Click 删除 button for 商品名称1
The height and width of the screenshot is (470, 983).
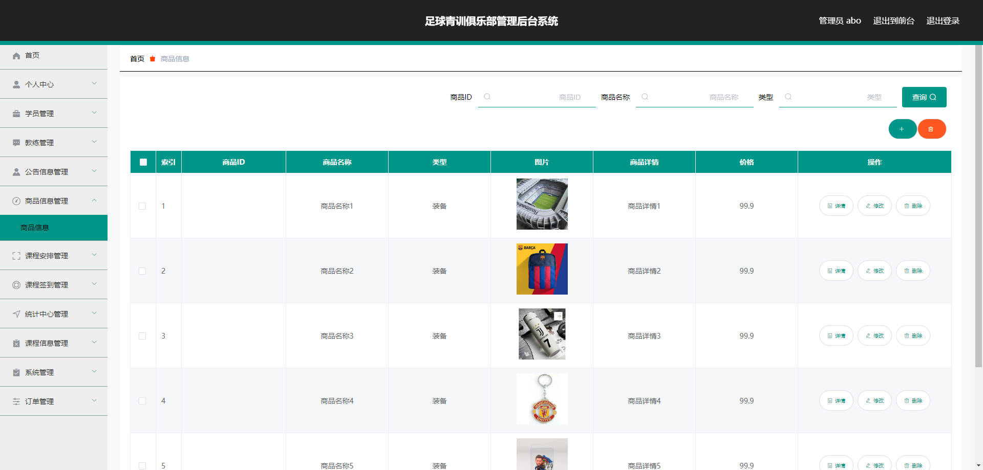click(x=913, y=206)
